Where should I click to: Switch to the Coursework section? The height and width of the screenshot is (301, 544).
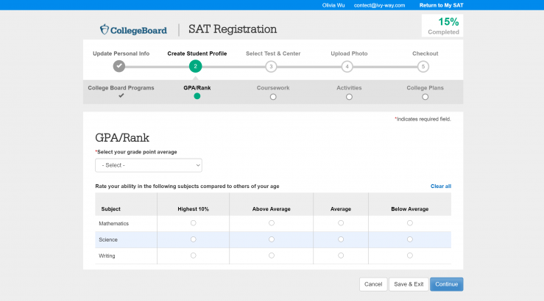[x=273, y=96]
